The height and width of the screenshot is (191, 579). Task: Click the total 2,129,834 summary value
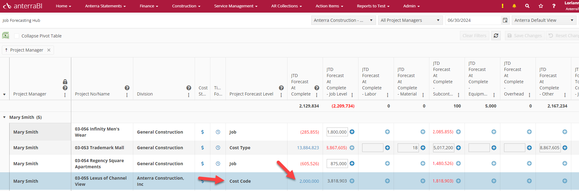point(309,106)
